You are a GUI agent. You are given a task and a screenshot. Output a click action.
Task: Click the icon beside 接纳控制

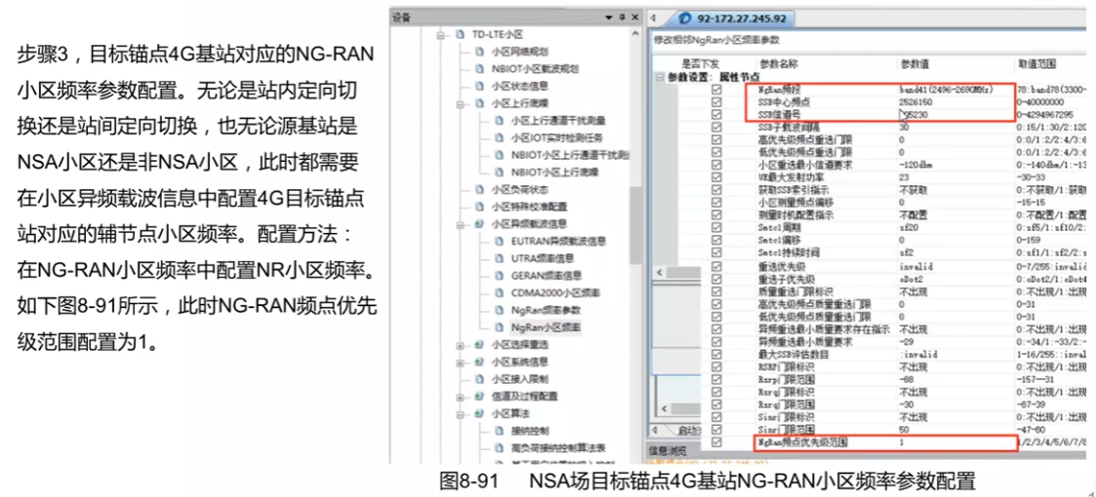click(x=499, y=431)
